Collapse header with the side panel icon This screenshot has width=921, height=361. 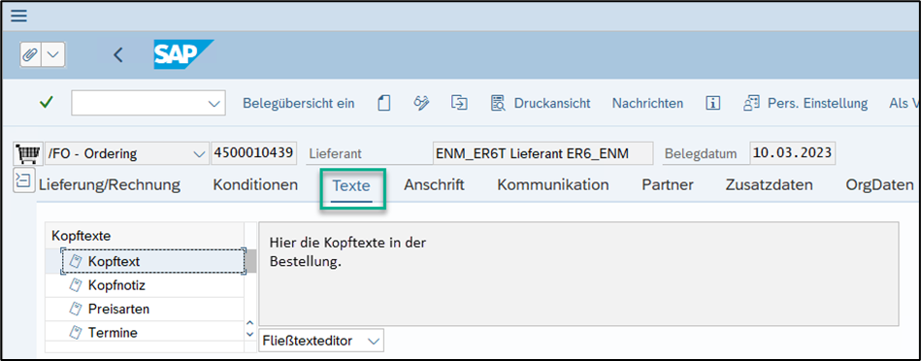[x=21, y=180]
